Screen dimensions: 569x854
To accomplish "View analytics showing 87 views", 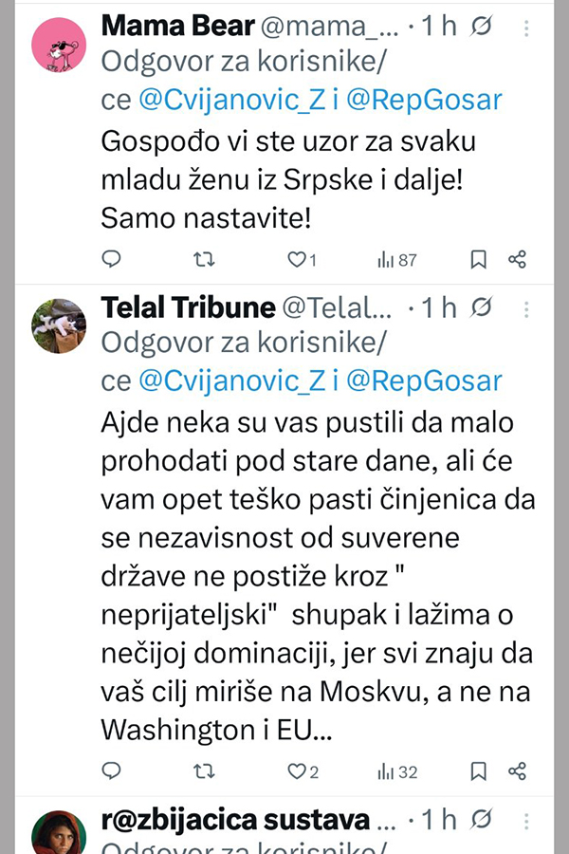I will click(x=397, y=259).
